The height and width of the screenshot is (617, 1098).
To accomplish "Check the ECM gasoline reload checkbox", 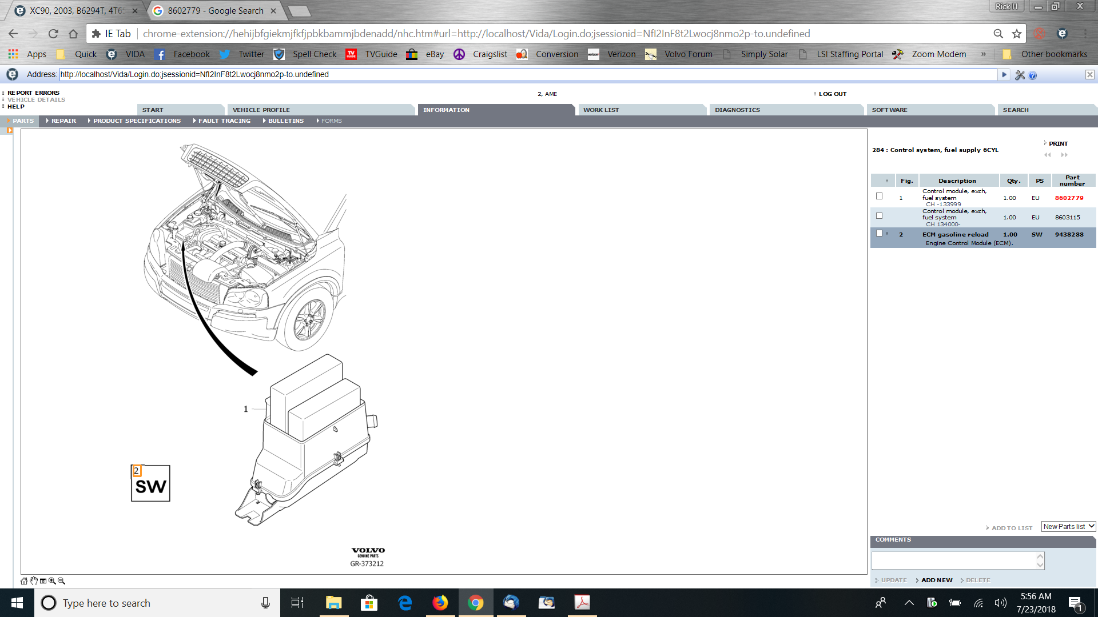I will point(880,233).
